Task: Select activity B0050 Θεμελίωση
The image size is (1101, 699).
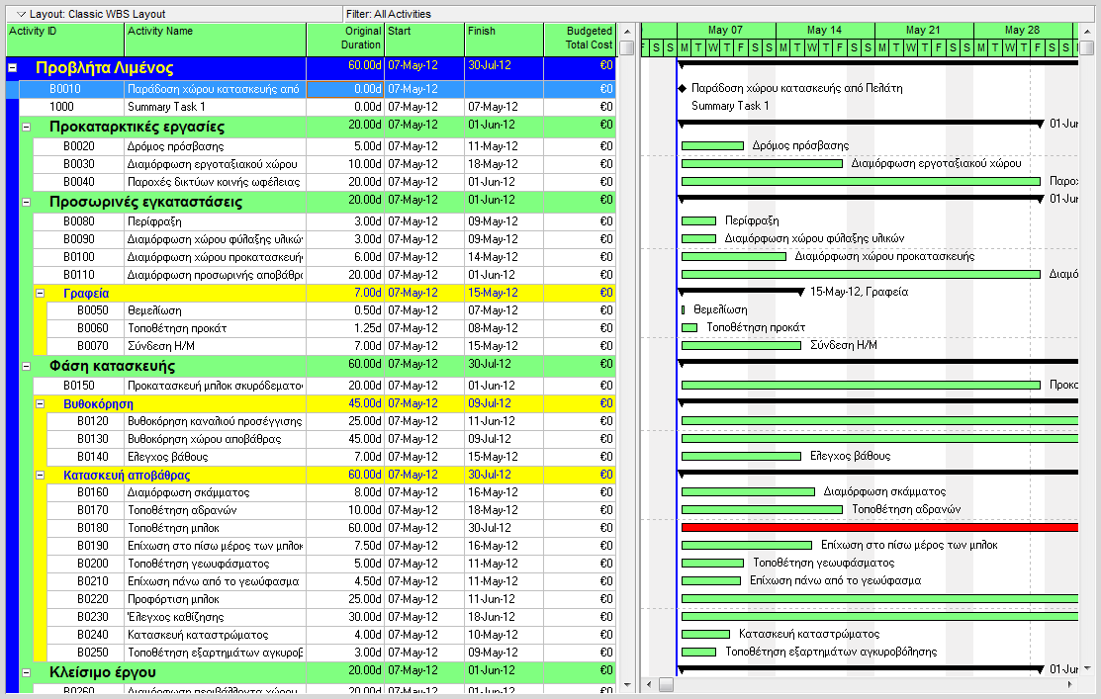Action: [x=331, y=310]
